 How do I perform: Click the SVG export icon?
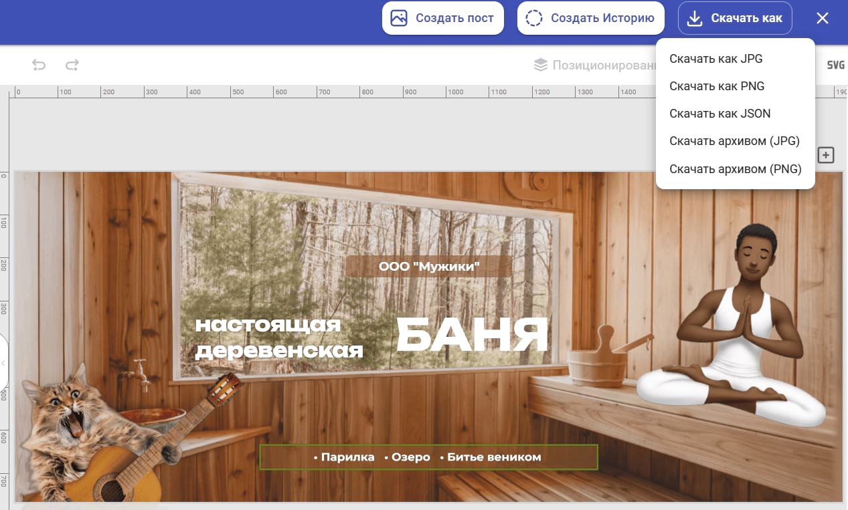835,65
